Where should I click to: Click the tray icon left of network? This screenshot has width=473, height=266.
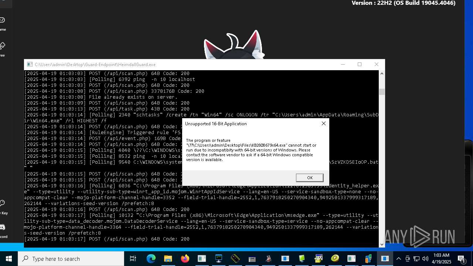pyautogui.click(x=408, y=259)
